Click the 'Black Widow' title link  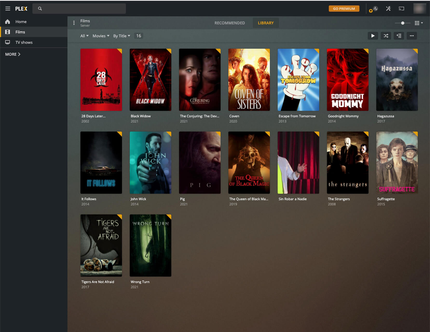point(141,116)
